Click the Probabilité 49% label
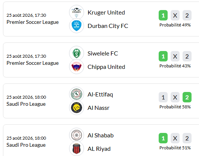The height and width of the screenshot is (156, 199). click(x=175, y=25)
